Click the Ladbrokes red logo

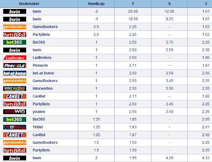coord(15,58)
